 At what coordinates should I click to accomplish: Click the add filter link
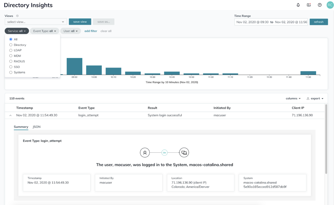[91, 31]
